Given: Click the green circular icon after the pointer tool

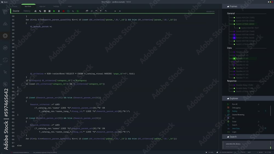Looking at the screenshot, I should pos(78,11).
